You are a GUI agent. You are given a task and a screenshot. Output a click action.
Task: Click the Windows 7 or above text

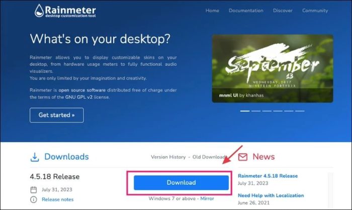(x=172, y=198)
